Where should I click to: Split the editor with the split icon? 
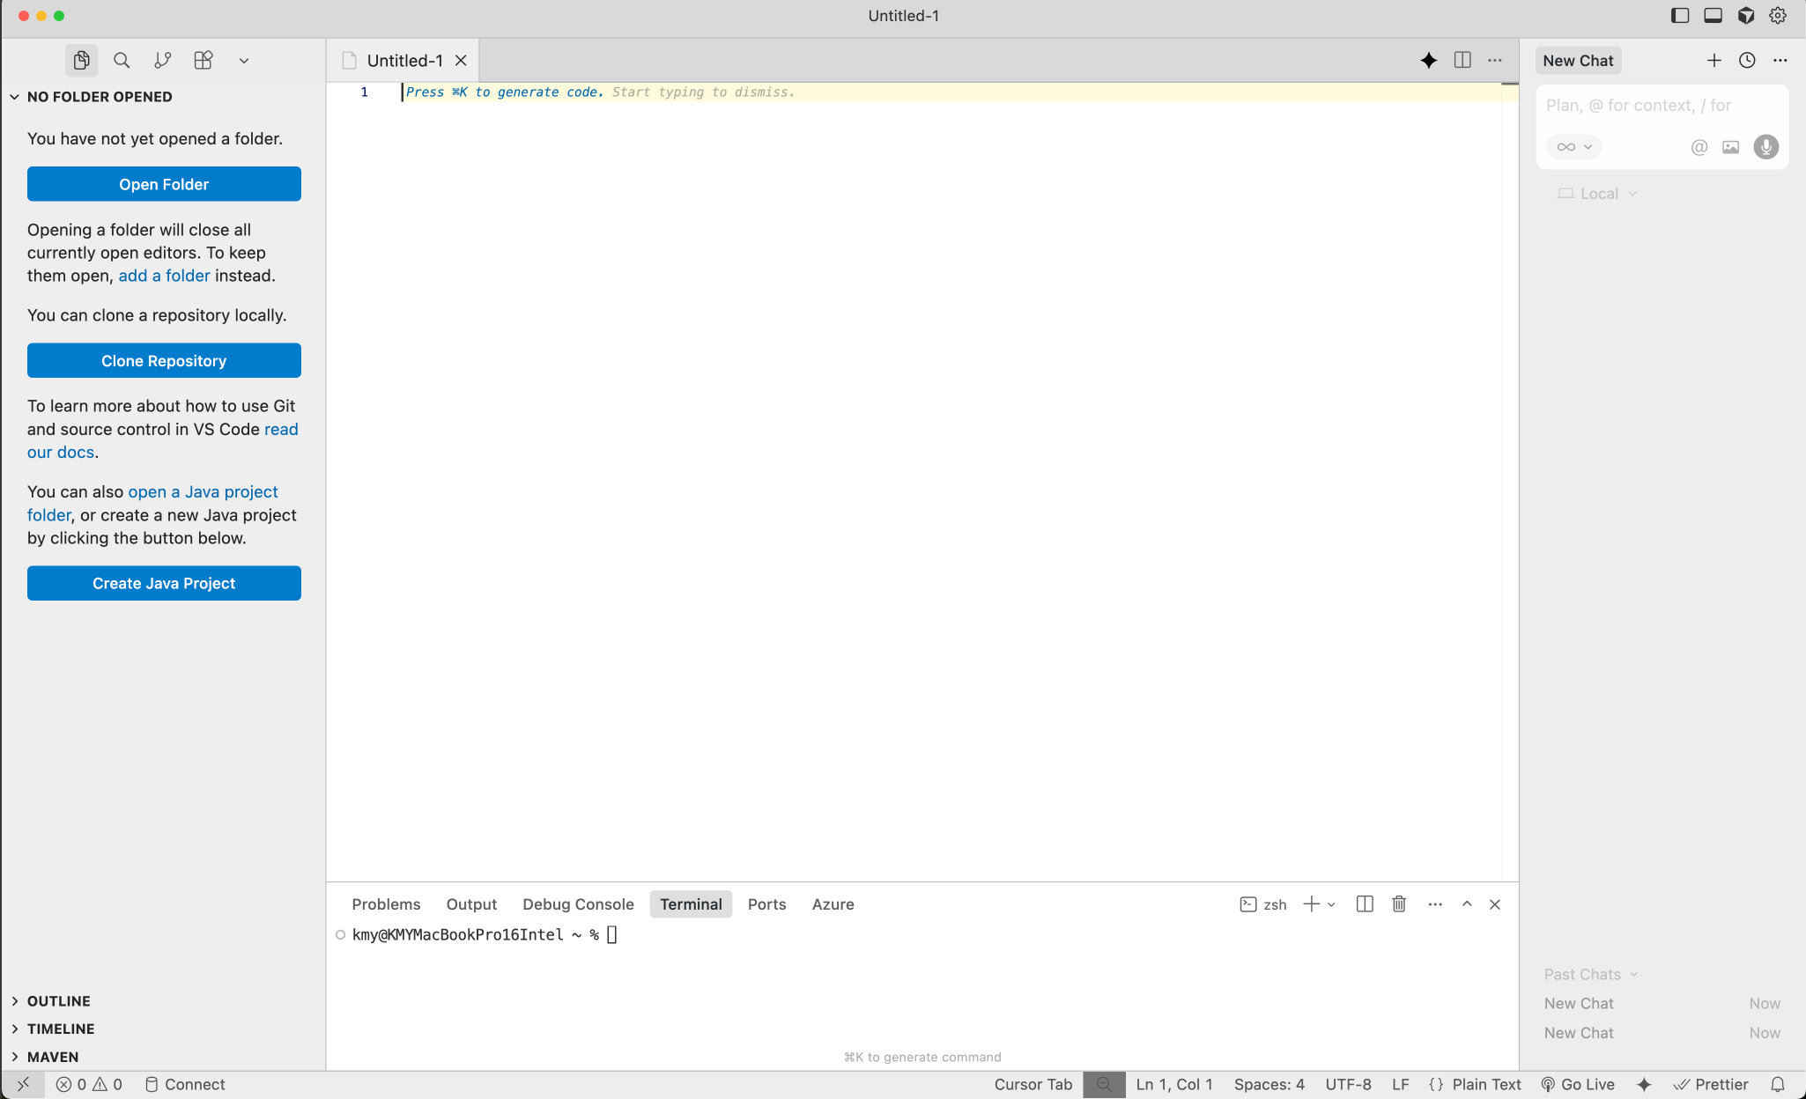tap(1462, 60)
